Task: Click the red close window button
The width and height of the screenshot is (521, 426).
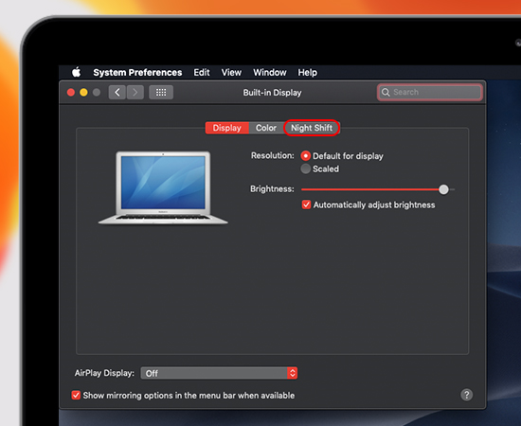Action: click(x=71, y=93)
